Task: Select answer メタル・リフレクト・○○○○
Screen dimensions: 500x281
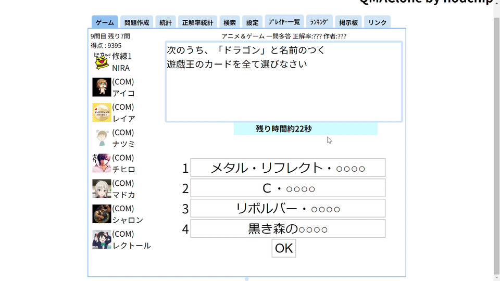Action: (x=288, y=168)
